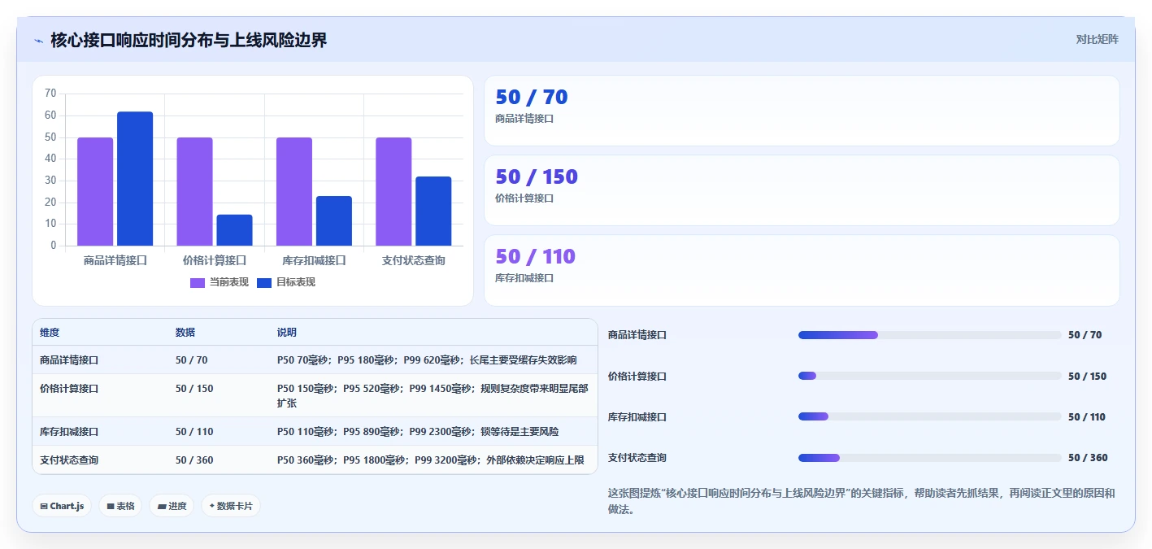The height and width of the screenshot is (549, 1152).
Task: Click the description starting P50 70毫秒
Action: coord(427,359)
